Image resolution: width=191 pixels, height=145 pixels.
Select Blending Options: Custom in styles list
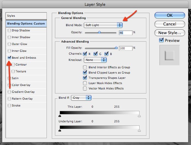pyautogui.click(x=26, y=24)
